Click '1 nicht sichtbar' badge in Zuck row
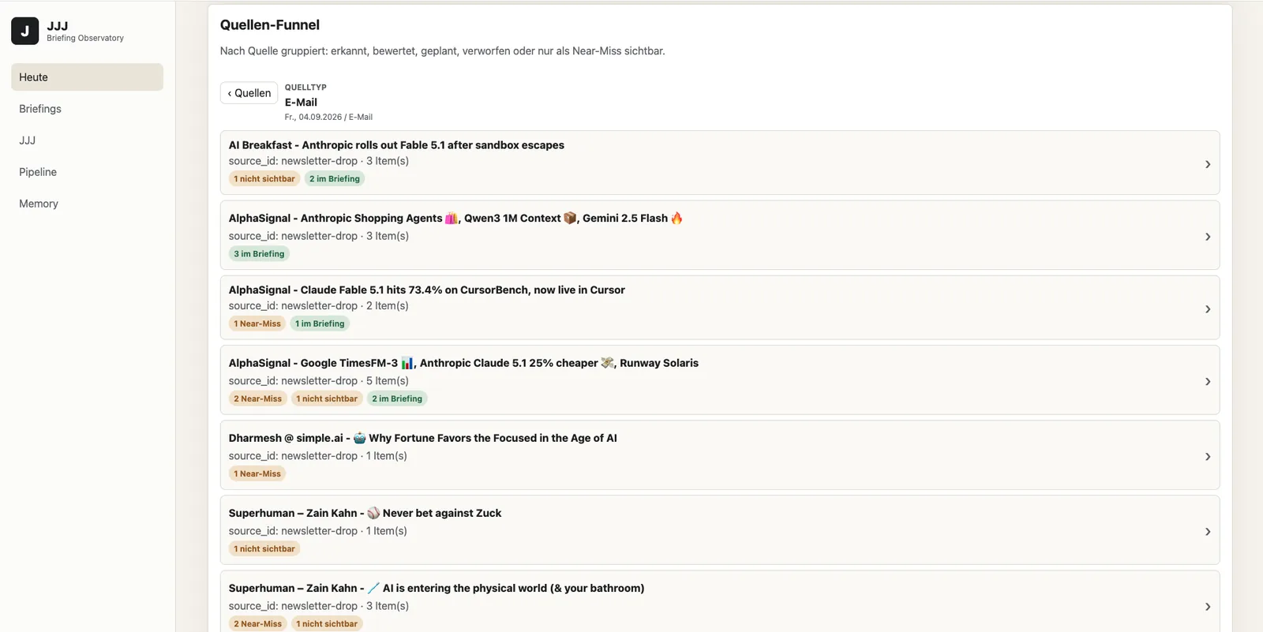 264,548
